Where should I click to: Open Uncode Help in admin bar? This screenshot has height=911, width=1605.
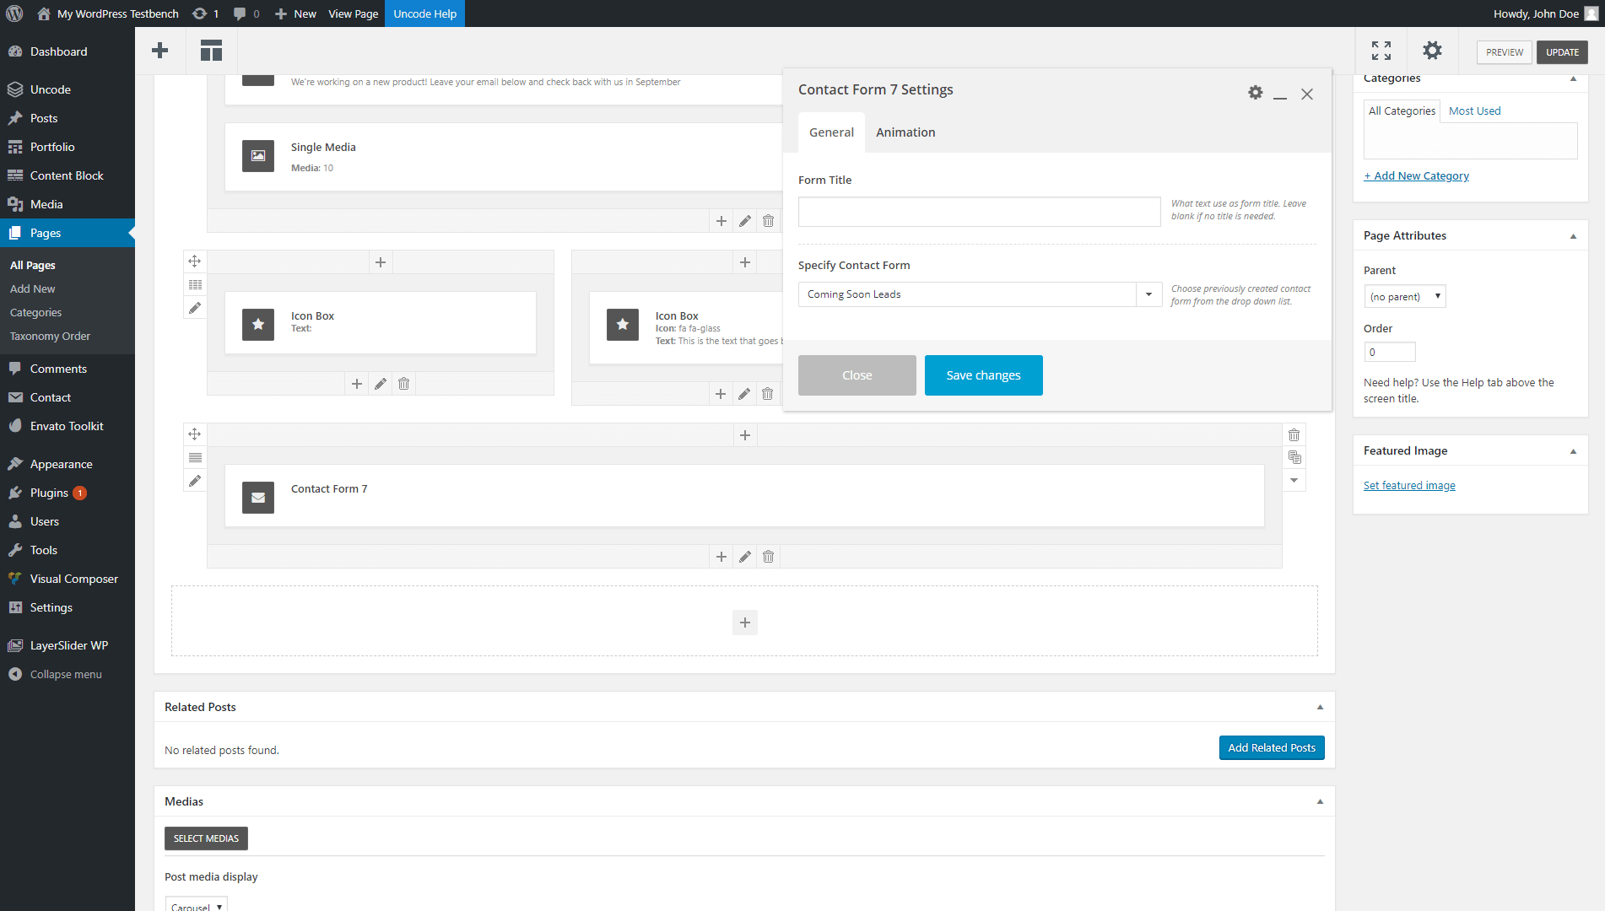[x=424, y=13]
